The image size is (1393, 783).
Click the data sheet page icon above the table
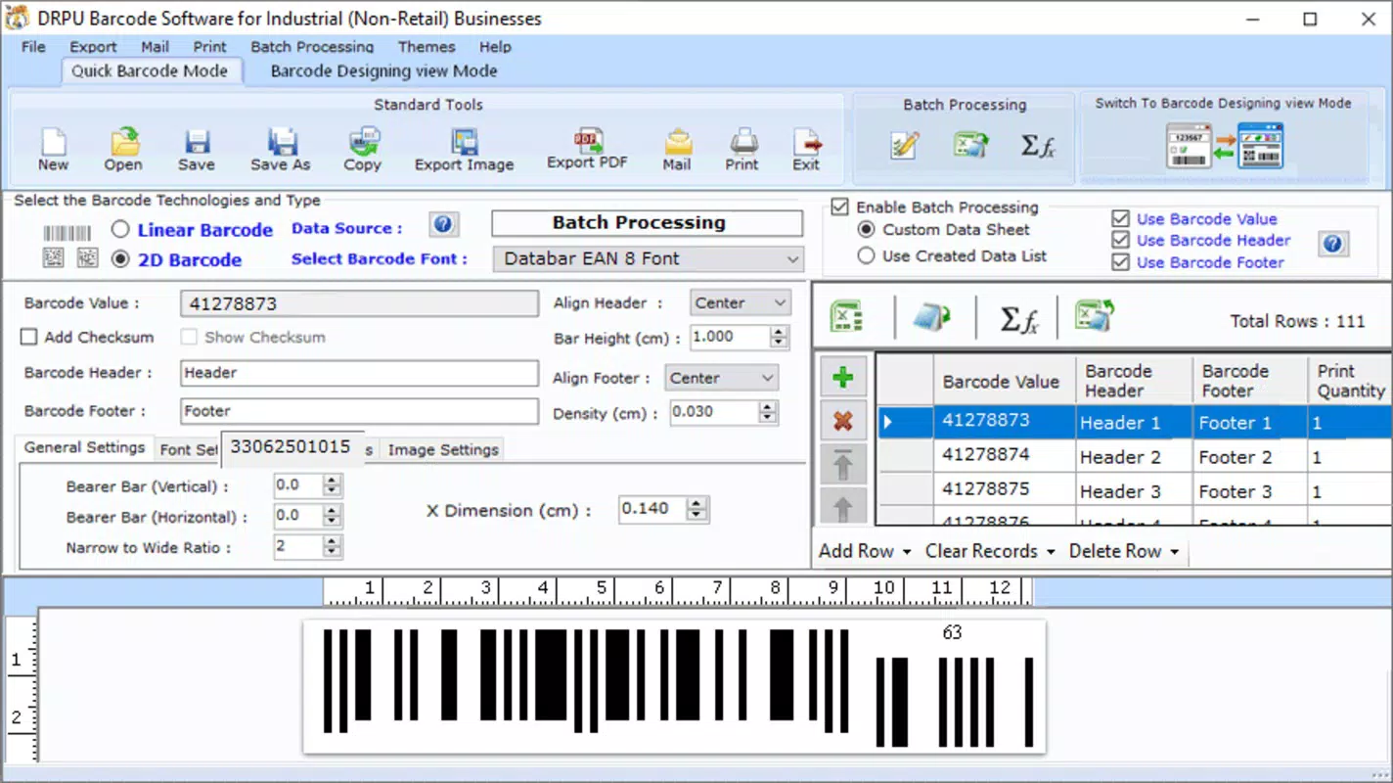[x=932, y=317]
